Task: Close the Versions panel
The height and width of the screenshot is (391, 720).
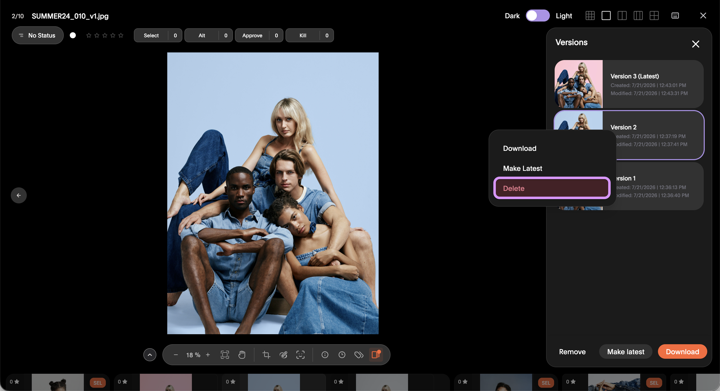Action: tap(695, 44)
